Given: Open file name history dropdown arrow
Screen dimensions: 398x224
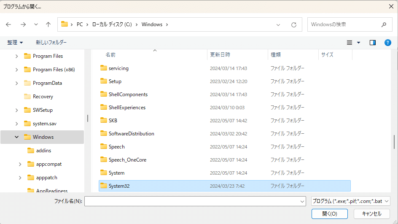Looking at the screenshot, I should click(x=302, y=201).
